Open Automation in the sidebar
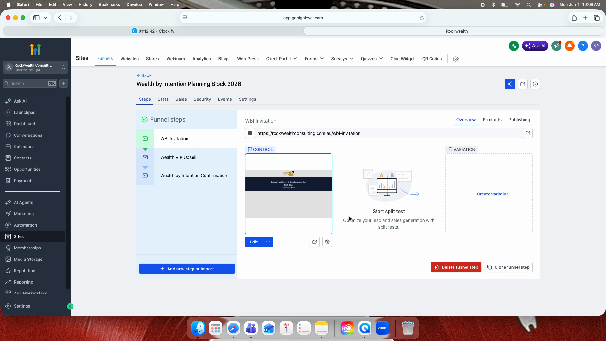This screenshot has height=341, width=606. [25, 225]
